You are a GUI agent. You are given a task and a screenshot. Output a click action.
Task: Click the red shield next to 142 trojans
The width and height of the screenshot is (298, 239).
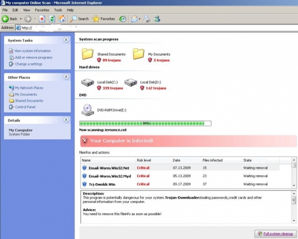point(142,88)
